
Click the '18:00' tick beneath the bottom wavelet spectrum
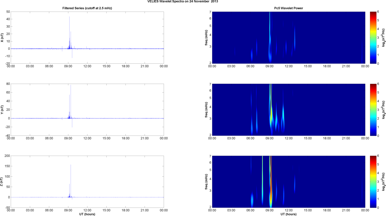[327, 210]
